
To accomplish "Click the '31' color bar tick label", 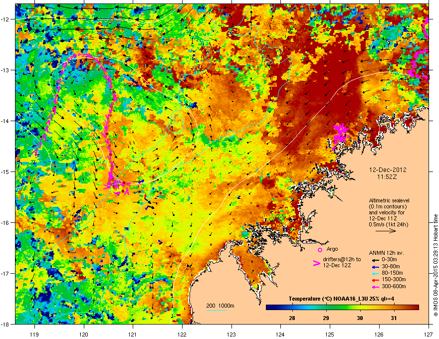I will (394, 318).
